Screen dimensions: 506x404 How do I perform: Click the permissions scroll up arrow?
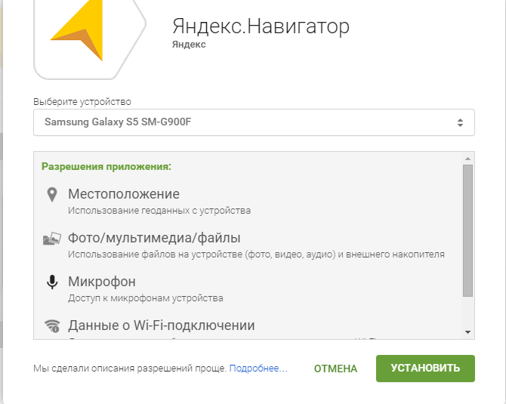467,159
